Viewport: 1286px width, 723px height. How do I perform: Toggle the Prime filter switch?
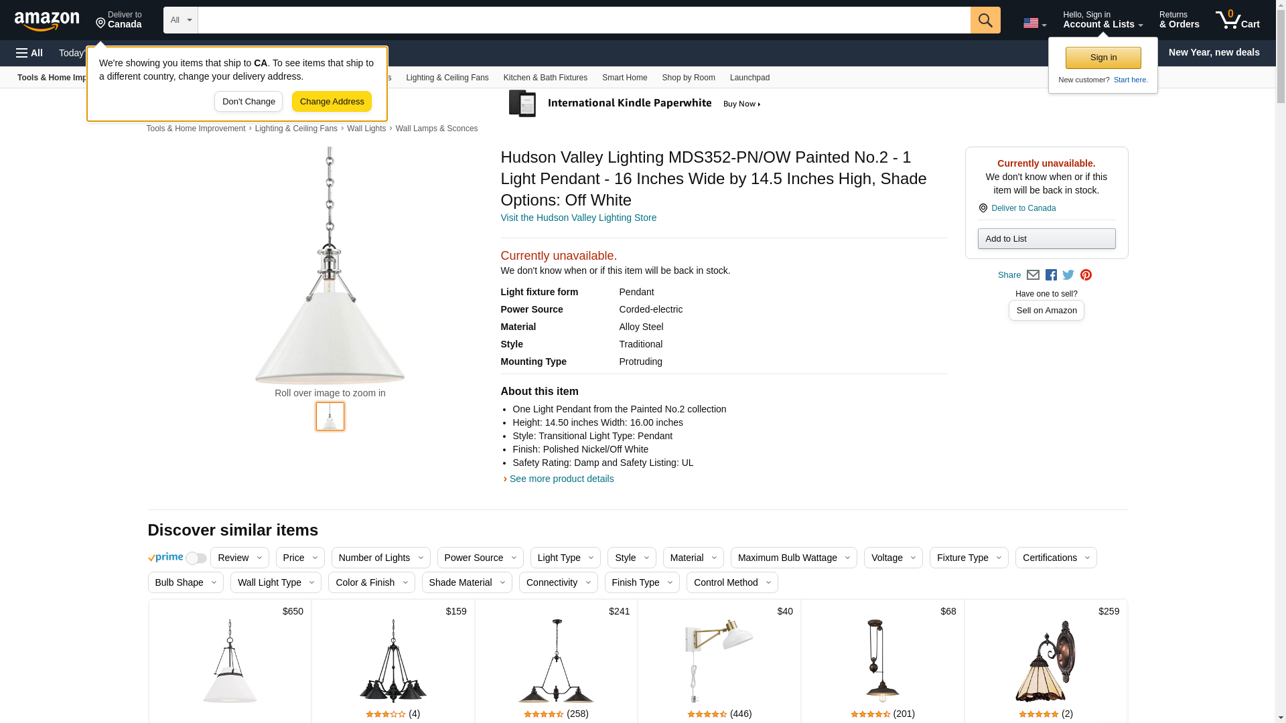tap(196, 558)
